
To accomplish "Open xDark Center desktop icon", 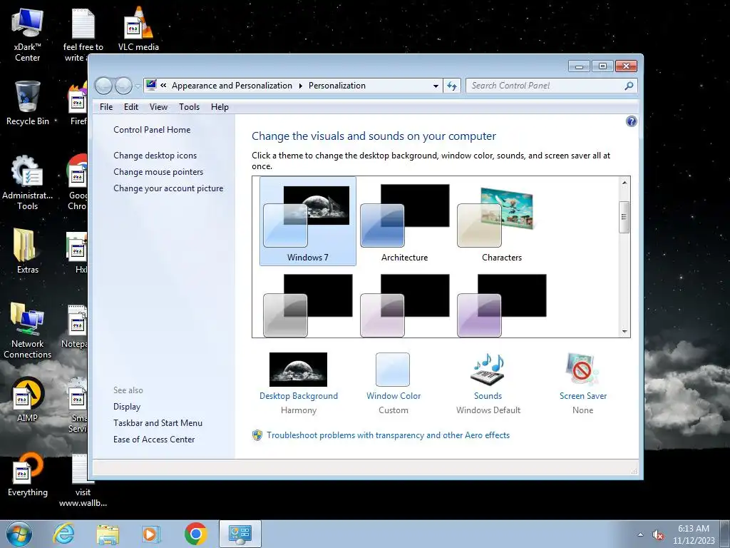I will click(27, 36).
